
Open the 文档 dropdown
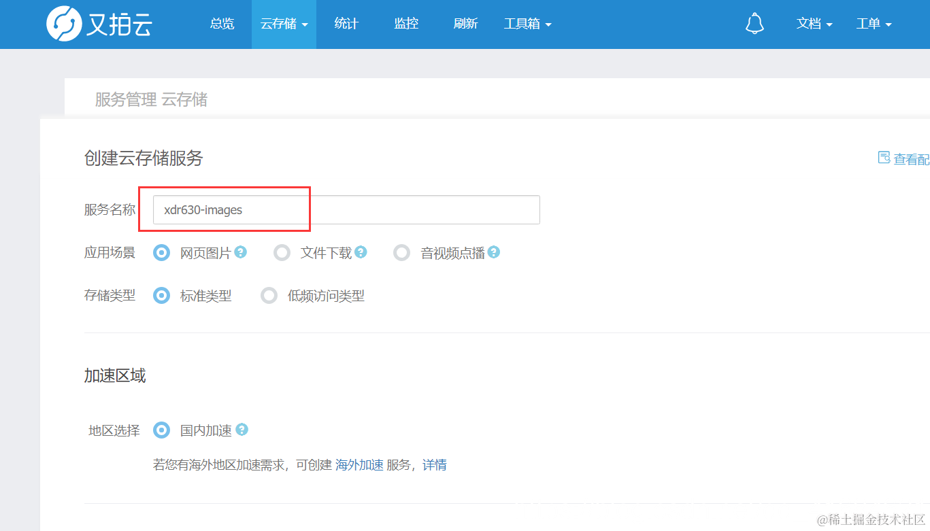(x=814, y=24)
